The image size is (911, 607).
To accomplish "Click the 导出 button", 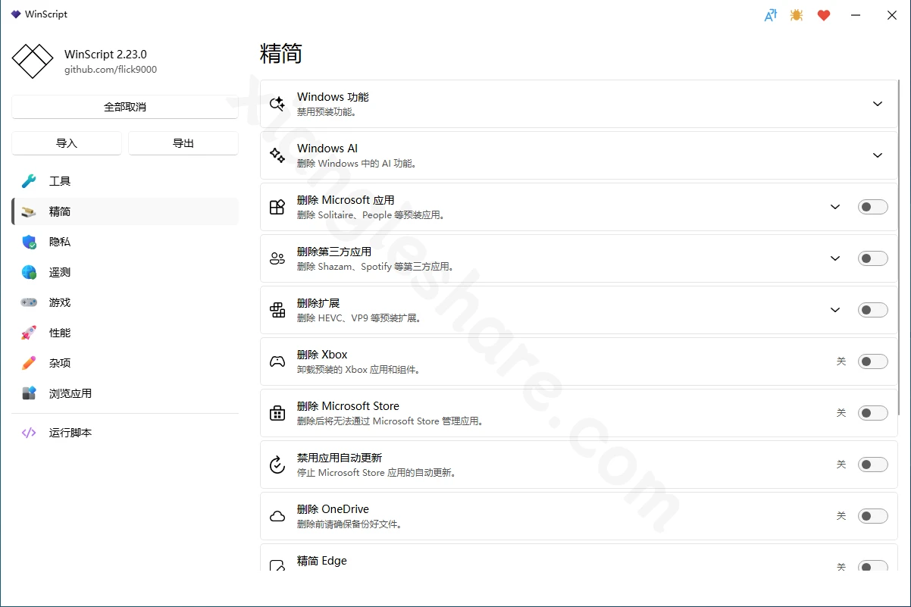I will [x=183, y=143].
